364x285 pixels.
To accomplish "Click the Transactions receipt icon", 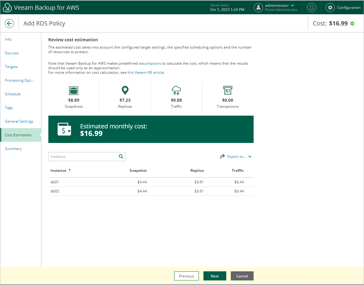I will point(228,90).
